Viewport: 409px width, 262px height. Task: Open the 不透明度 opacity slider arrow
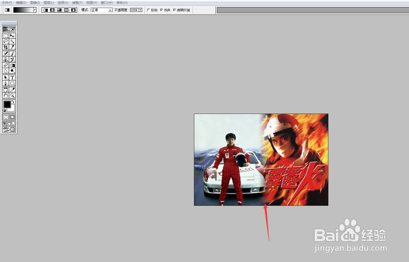[140, 10]
